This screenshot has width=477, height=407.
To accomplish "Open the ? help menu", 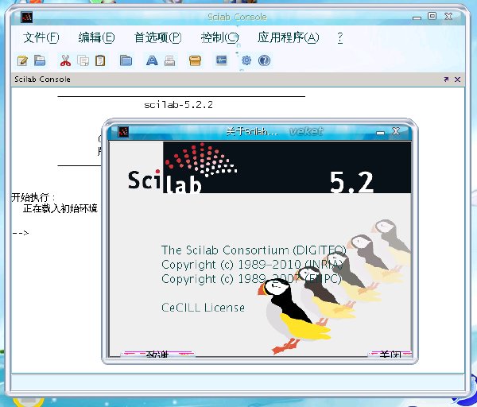I will click(340, 38).
